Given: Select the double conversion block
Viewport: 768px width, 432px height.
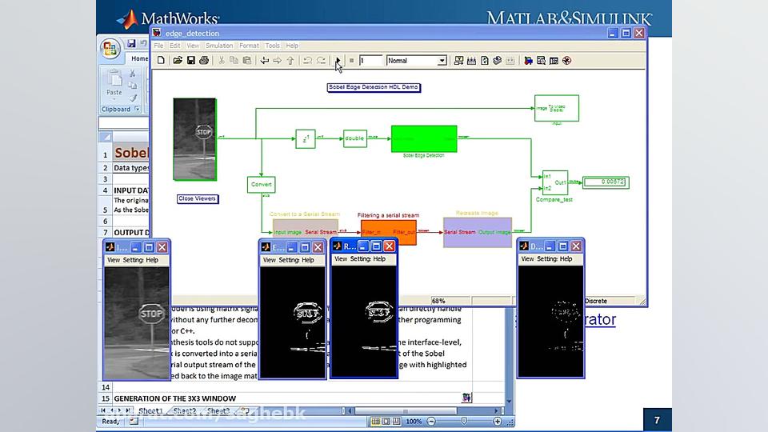Looking at the screenshot, I should pyautogui.click(x=355, y=138).
